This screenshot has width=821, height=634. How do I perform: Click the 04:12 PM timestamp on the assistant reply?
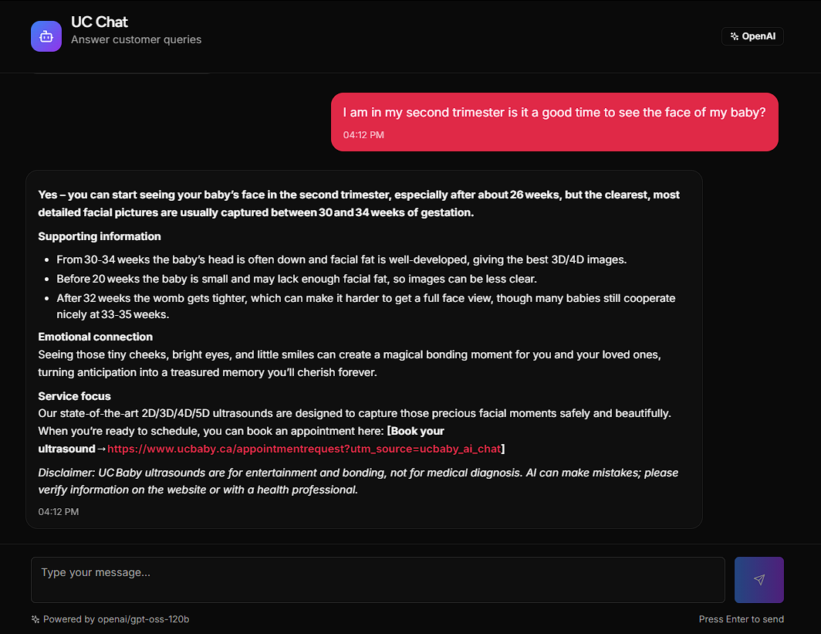tap(59, 511)
